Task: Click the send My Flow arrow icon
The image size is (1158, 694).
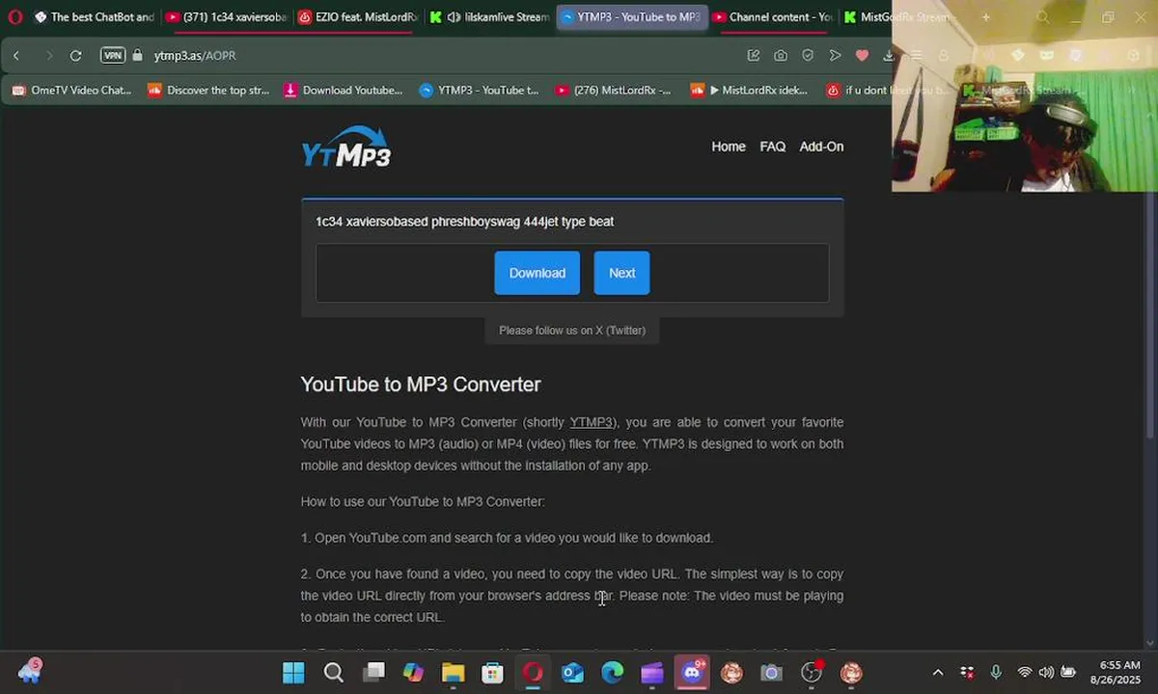Action: point(835,56)
